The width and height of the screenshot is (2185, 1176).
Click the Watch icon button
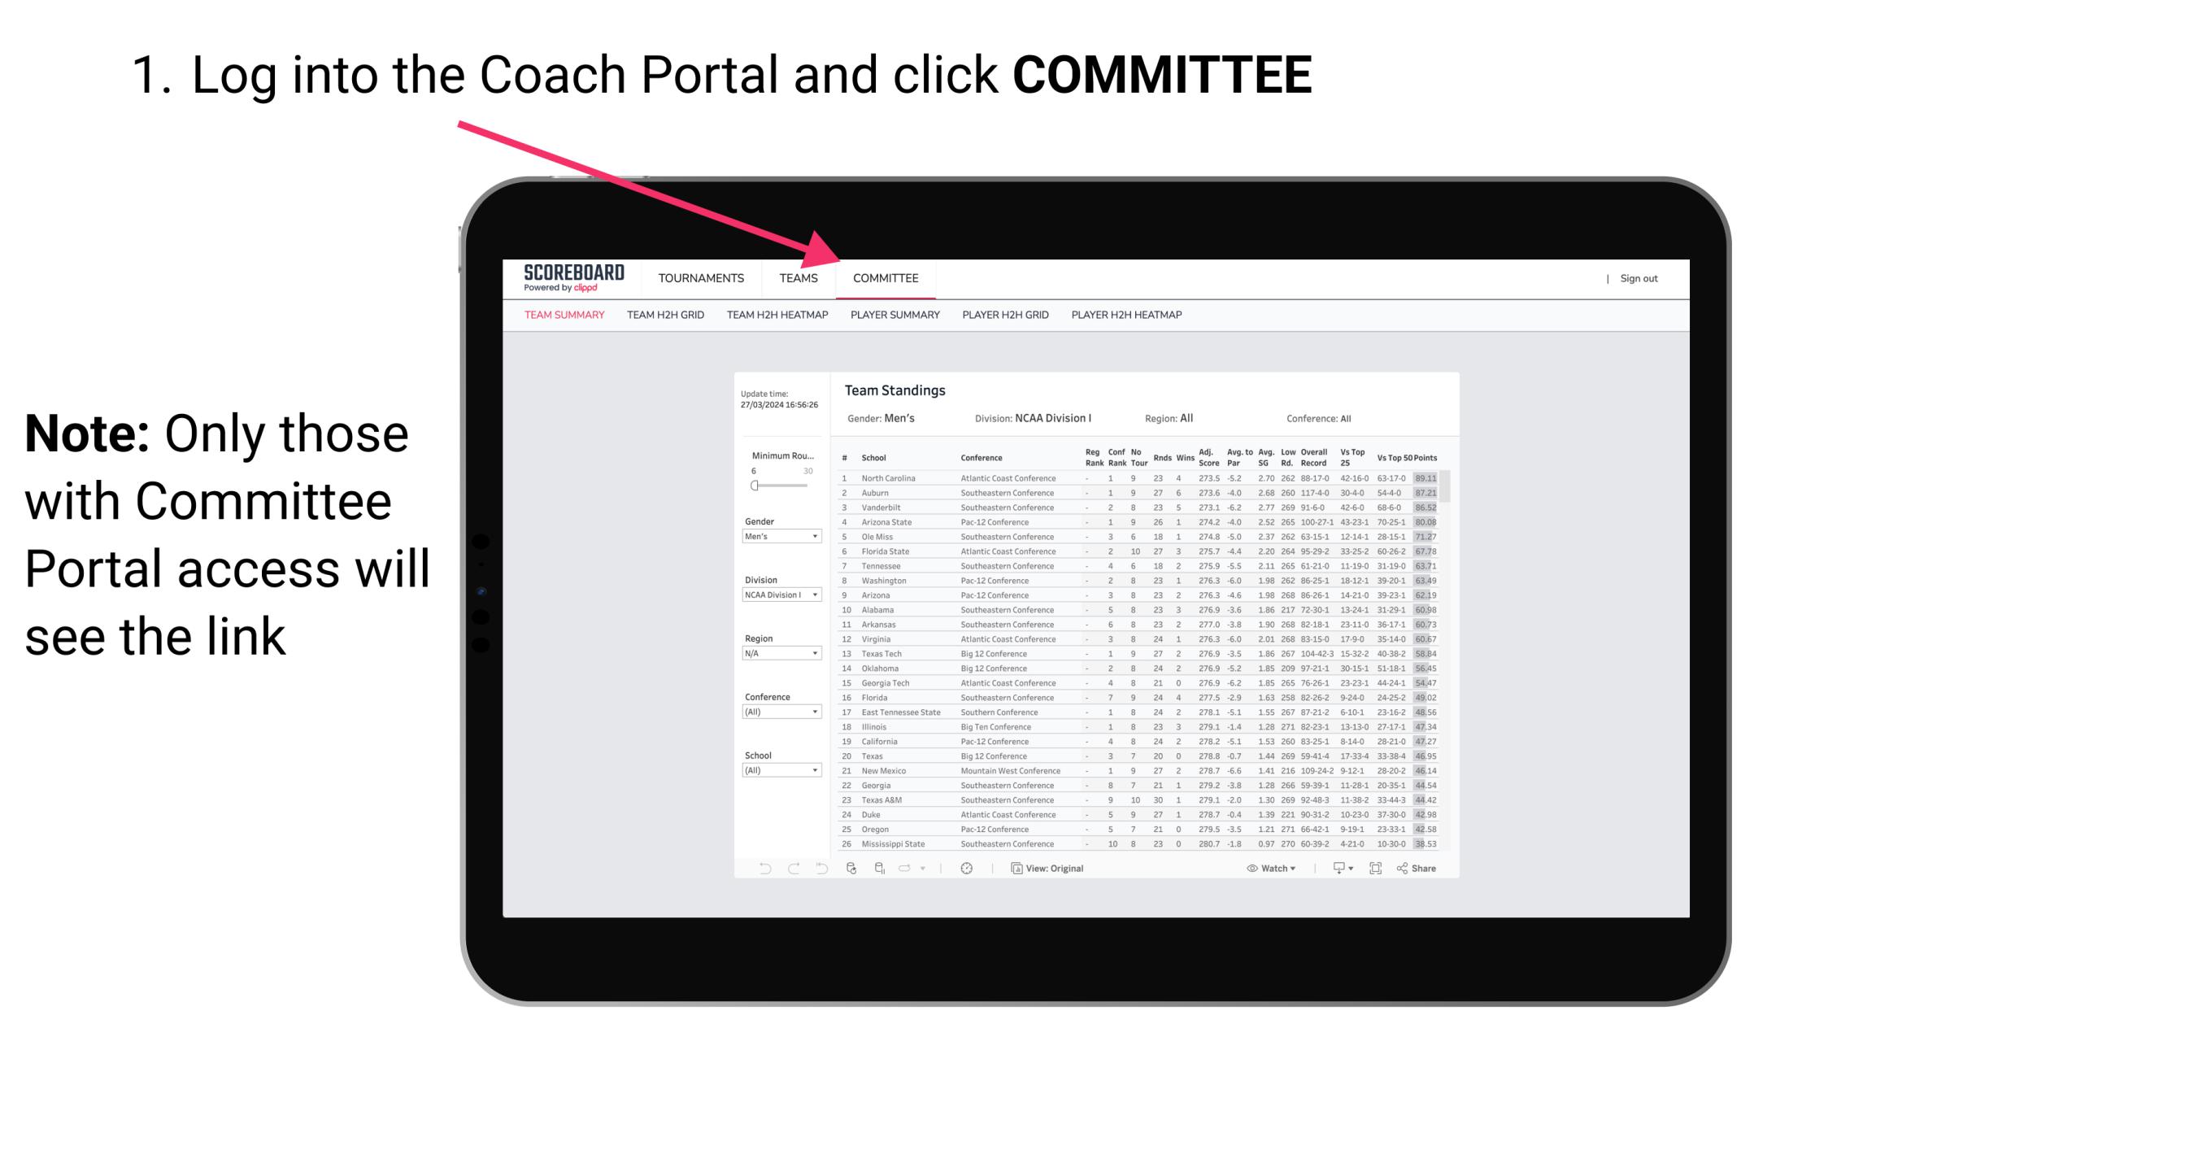(1250, 869)
